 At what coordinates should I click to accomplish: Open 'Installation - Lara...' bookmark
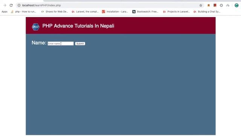click(115, 12)
